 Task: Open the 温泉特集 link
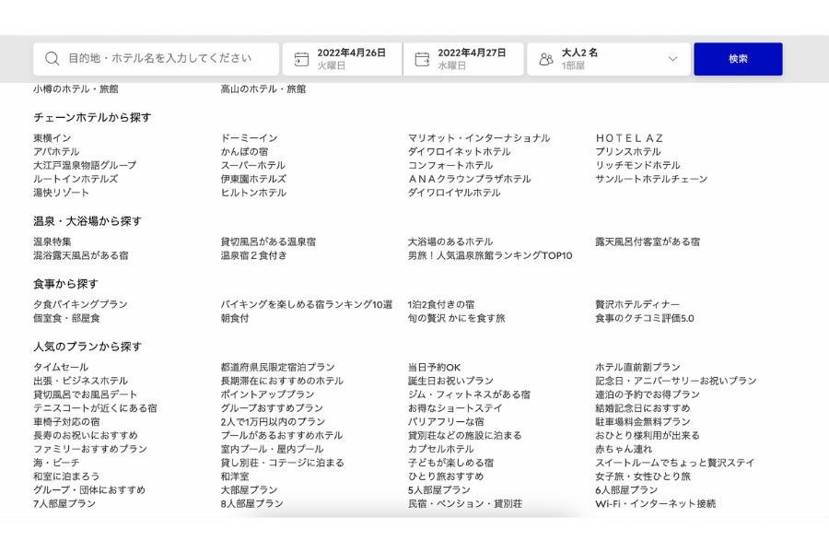pyautogui.click(x=52, y=241)
